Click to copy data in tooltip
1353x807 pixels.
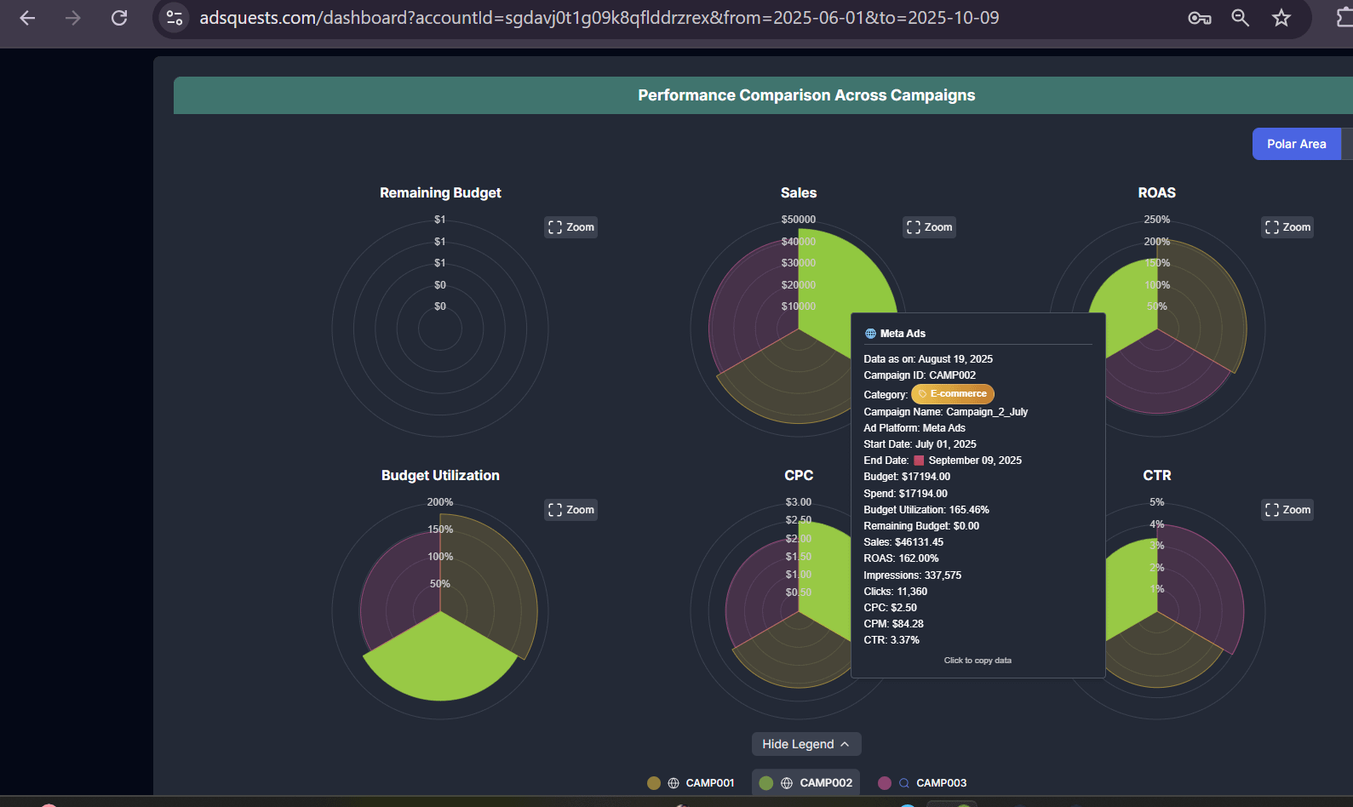(x=977, y=661)
